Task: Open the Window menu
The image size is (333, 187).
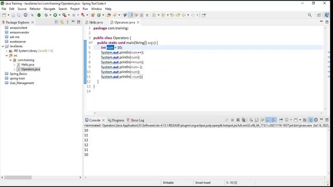Action: pyautogui.click(x=96, y=9)
